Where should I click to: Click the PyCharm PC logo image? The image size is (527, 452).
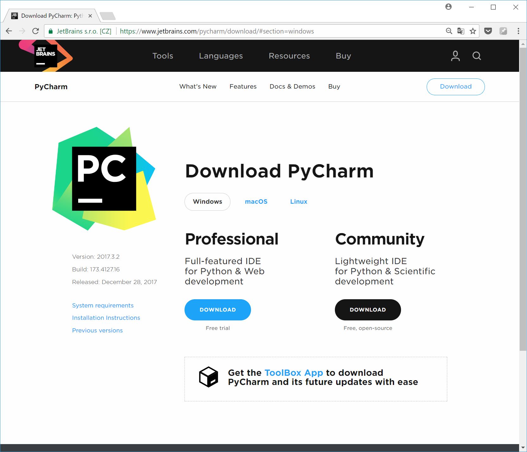click(104, 178)
